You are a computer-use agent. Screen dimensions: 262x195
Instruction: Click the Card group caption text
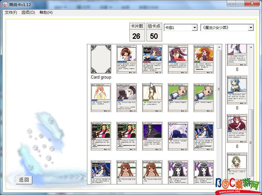pyautogui.click(x=101, y=77)
